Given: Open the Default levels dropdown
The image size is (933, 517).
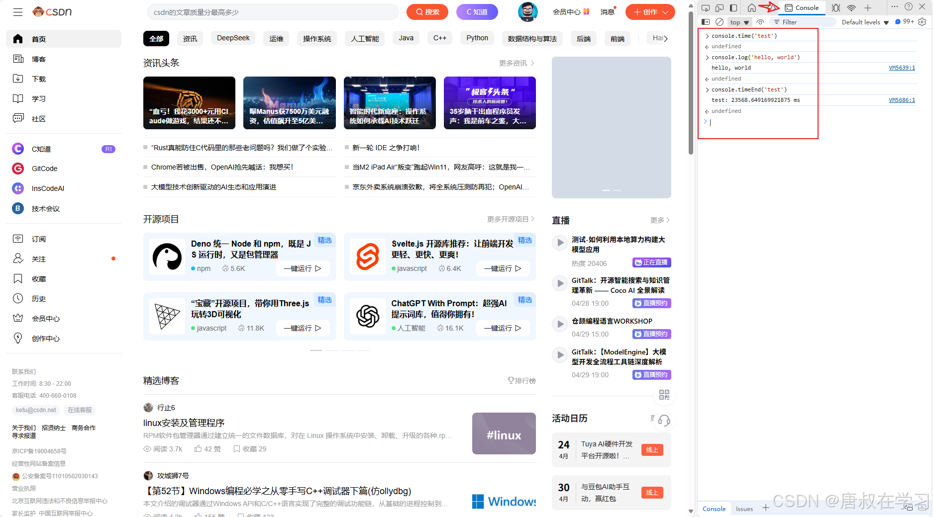Looking at the screenshot, I should [865, 22].
